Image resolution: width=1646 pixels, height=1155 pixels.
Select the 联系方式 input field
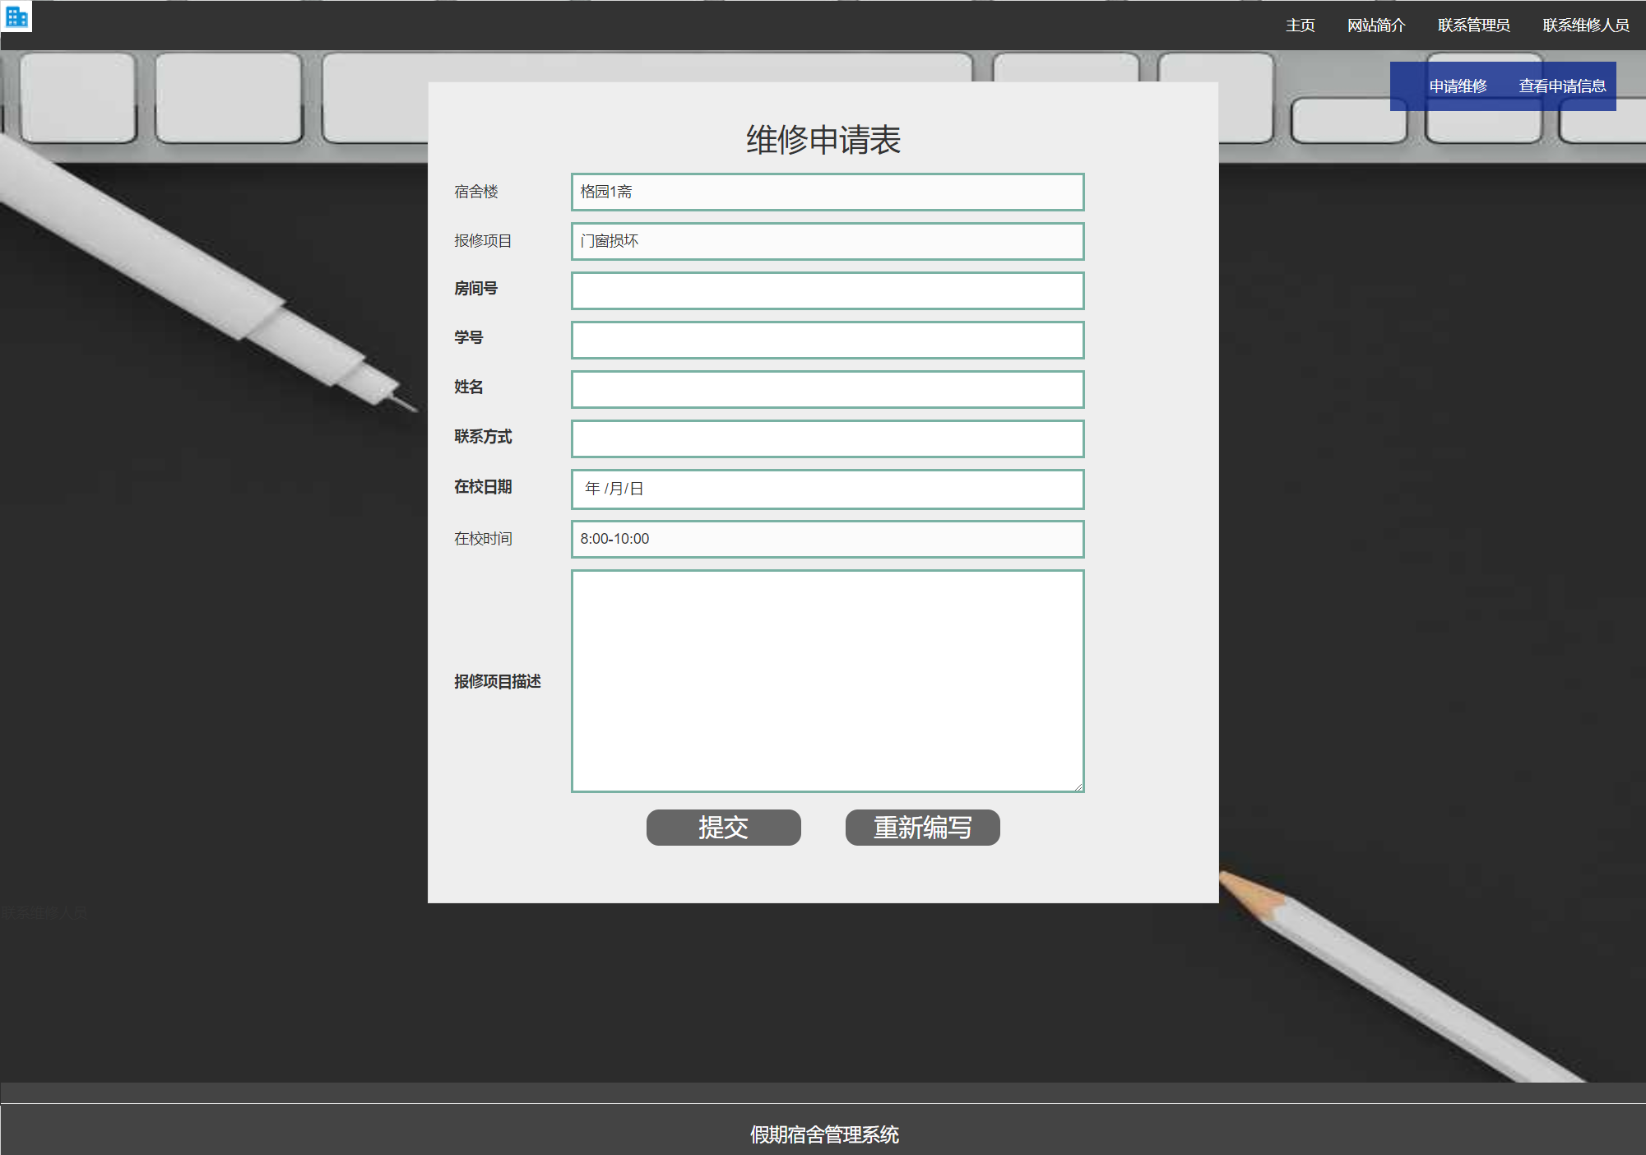click(827, 438)
